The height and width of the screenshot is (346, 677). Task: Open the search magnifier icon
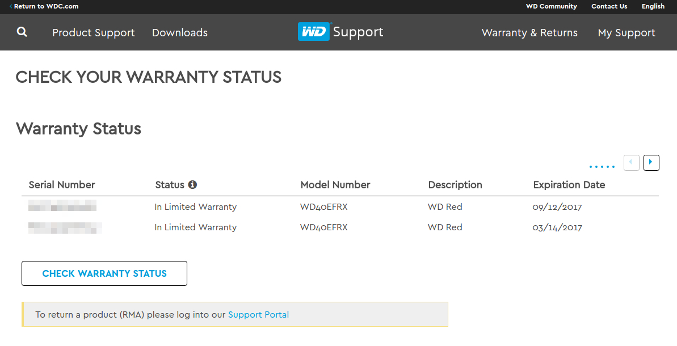pos(22,32)
